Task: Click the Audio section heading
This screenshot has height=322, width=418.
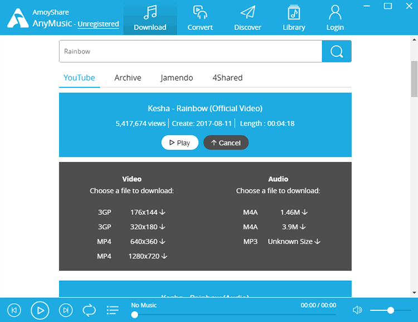Action: coord(278,179)
